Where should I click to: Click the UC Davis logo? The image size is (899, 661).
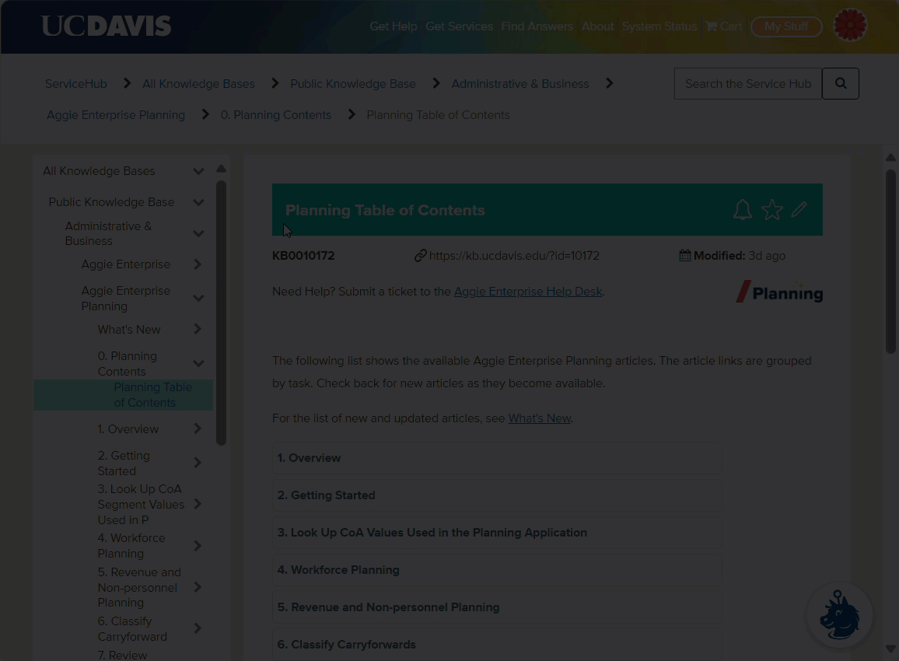(106, 26)
